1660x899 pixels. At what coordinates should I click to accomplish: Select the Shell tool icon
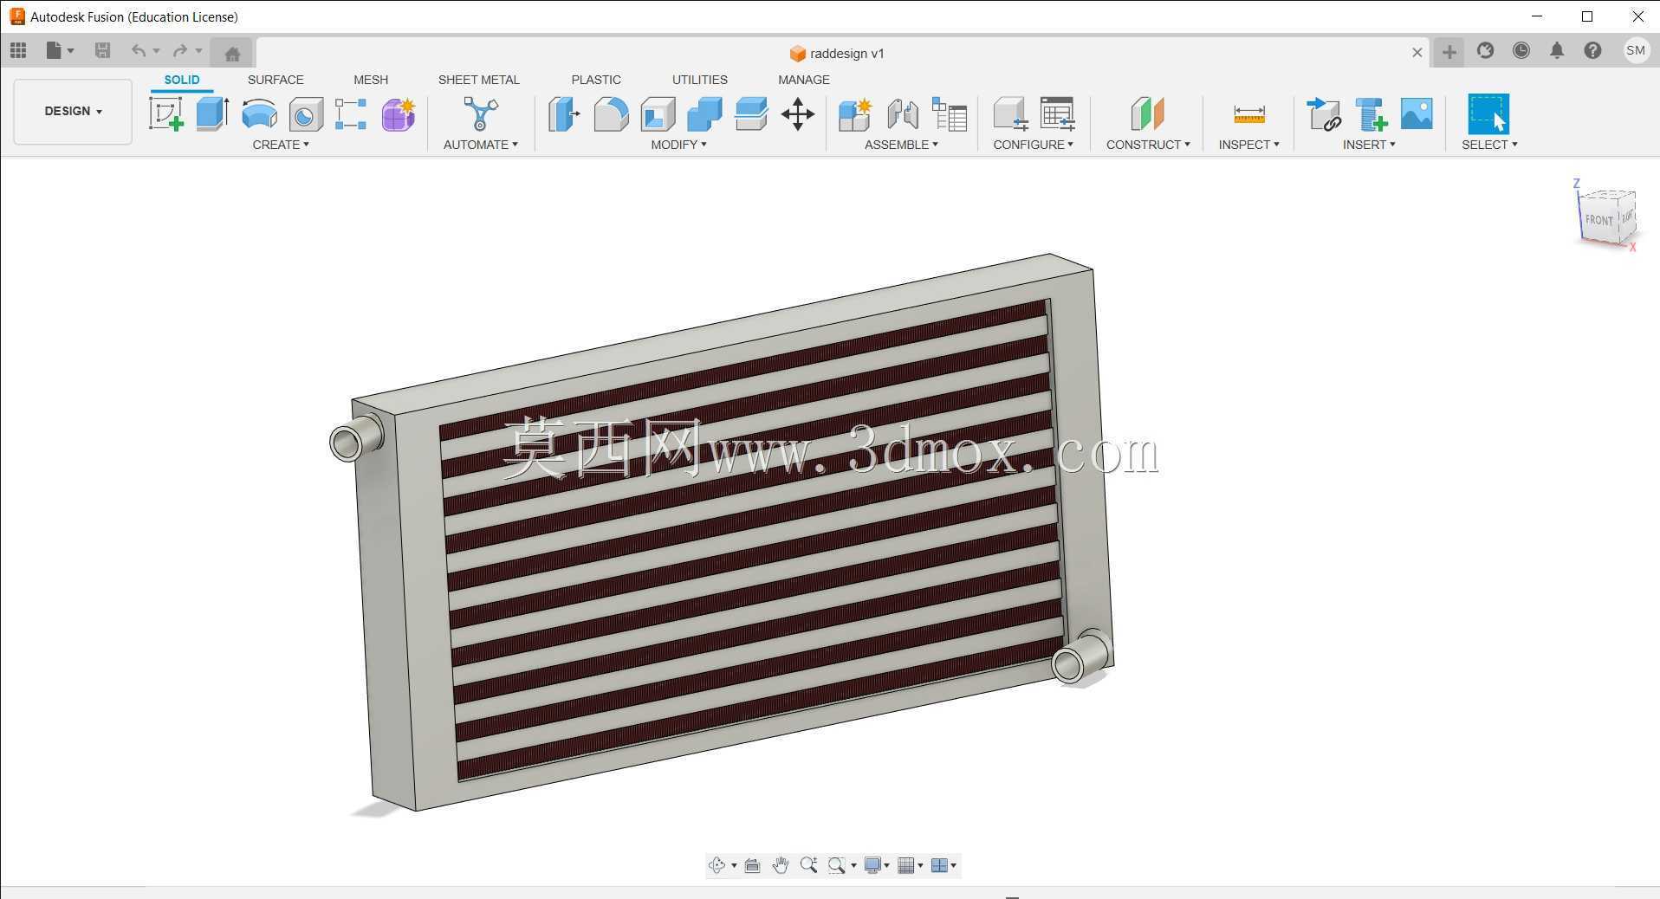(x=658, y=113)
